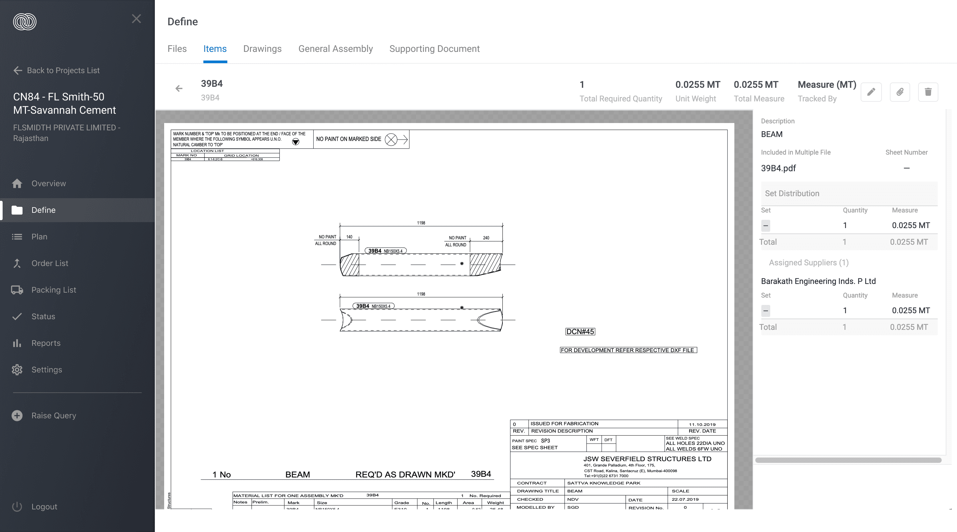
Task: Click the paperclip attachment icon
Action: [x=900, y=92]
